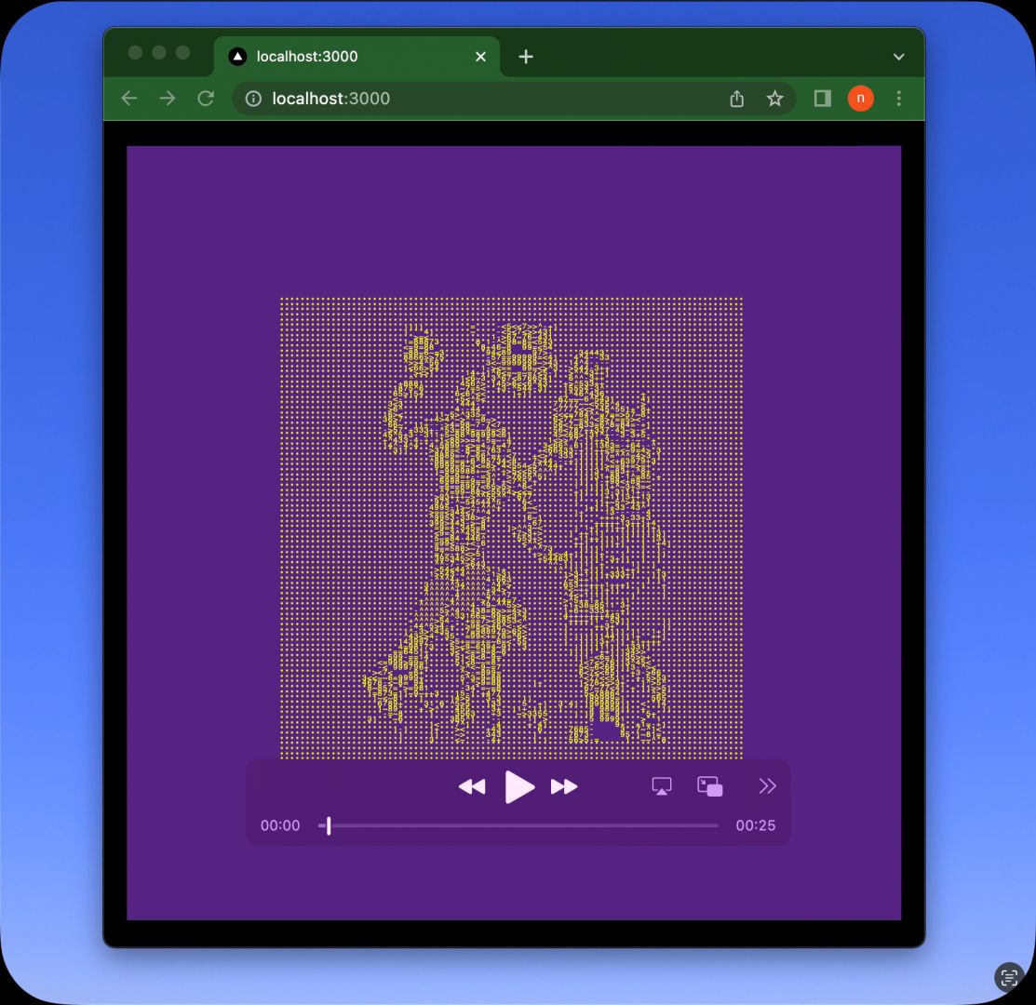Share this page from address bar

[x=736, y=99]
